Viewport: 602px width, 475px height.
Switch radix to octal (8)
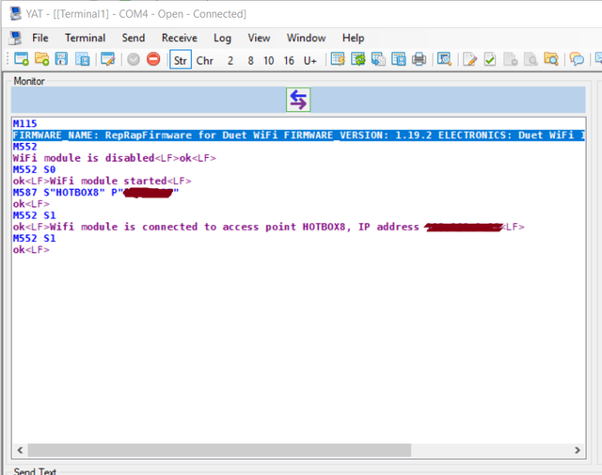pyautogui.click(x=250, y=61)
